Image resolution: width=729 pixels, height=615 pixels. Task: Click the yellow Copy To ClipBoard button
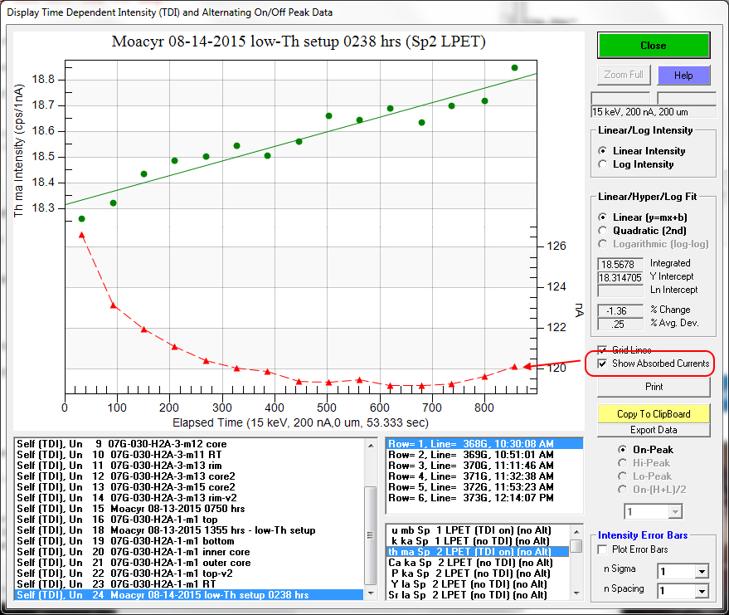(x=654, y=413)
